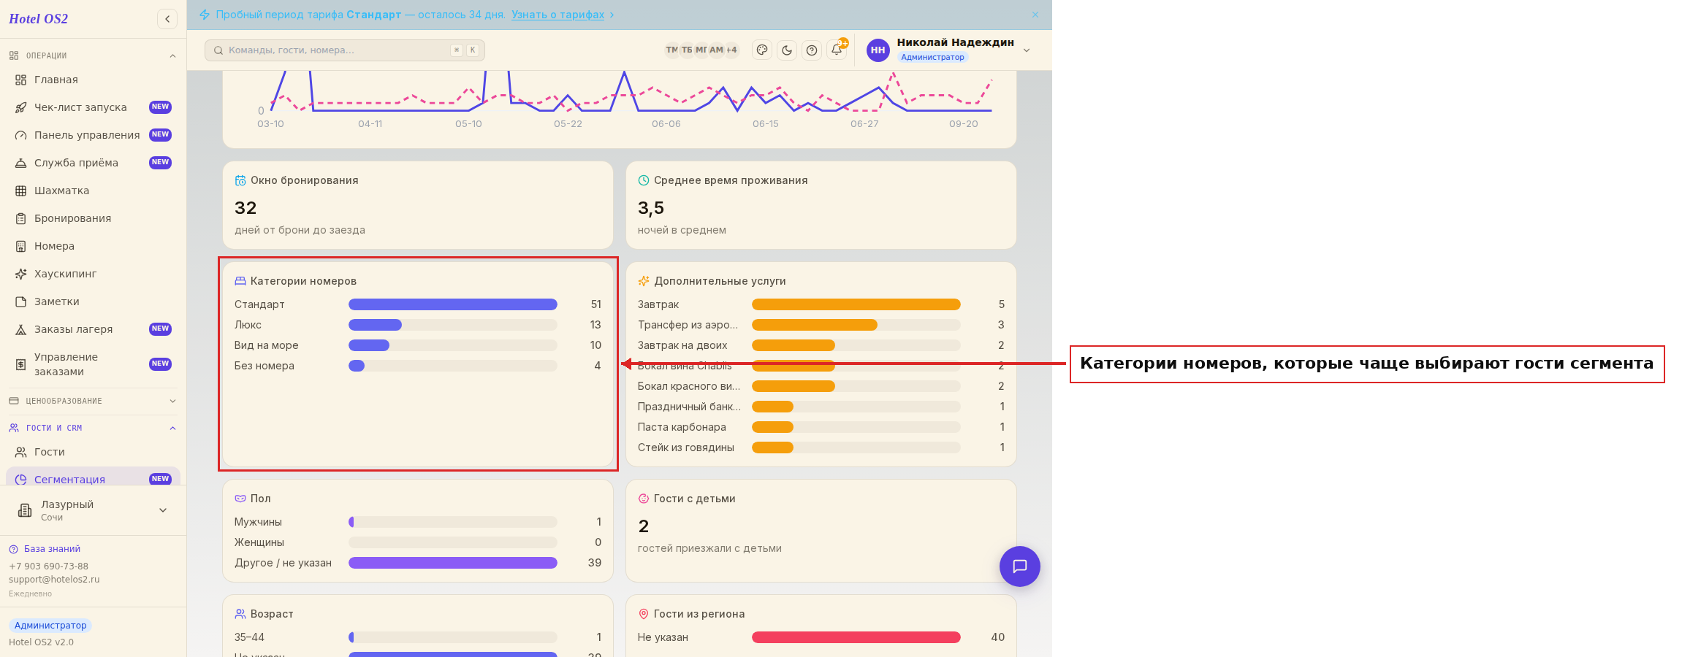Screen dimensions: 1682x657
Task: Open the База знаний link
Action: (52, 549)
